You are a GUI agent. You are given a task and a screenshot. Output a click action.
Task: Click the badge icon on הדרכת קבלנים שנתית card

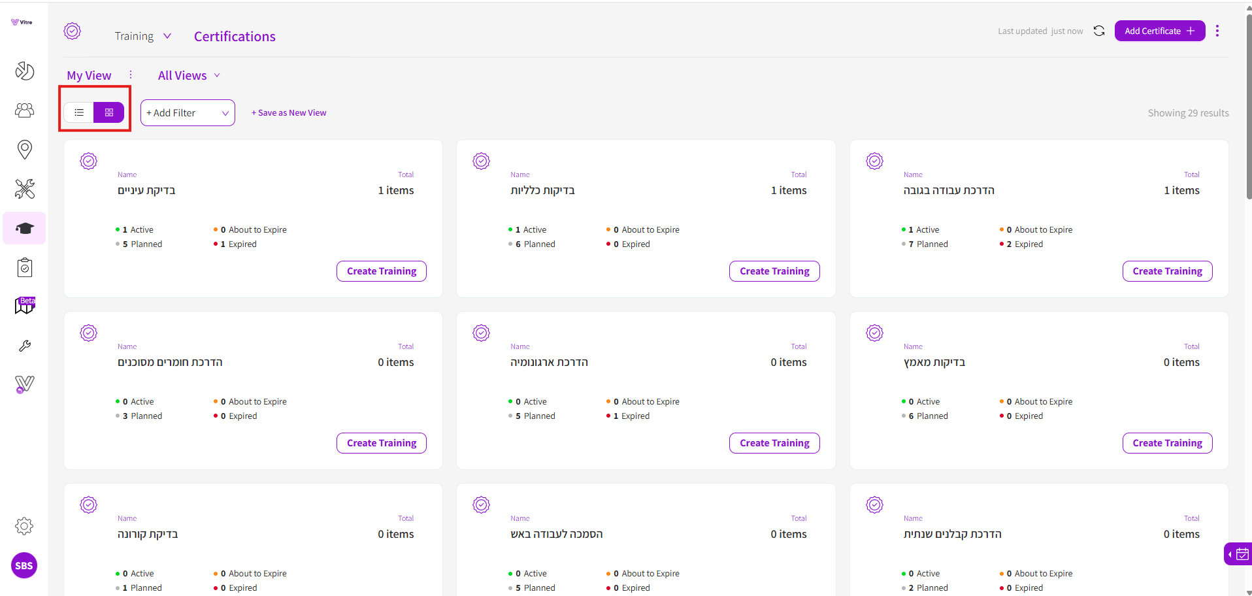(875, 505)
